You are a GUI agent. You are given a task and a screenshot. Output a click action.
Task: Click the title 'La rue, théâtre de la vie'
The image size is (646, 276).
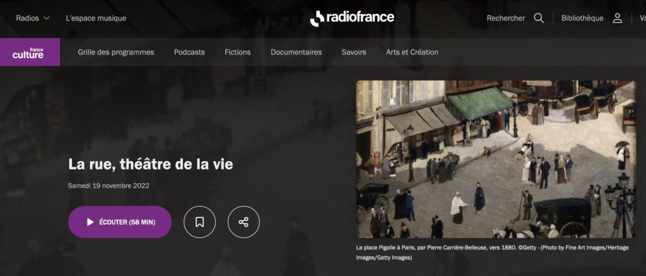[x=151, y=164]
